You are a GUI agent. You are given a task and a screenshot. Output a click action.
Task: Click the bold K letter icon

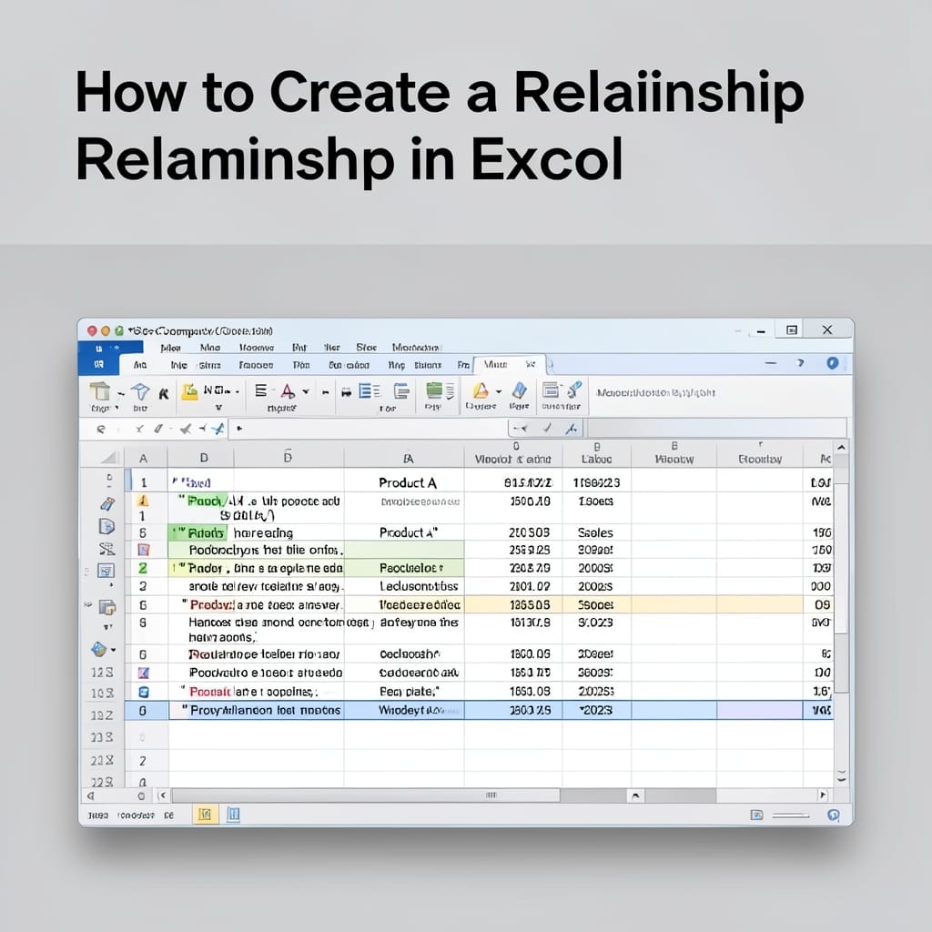point(164,393)
